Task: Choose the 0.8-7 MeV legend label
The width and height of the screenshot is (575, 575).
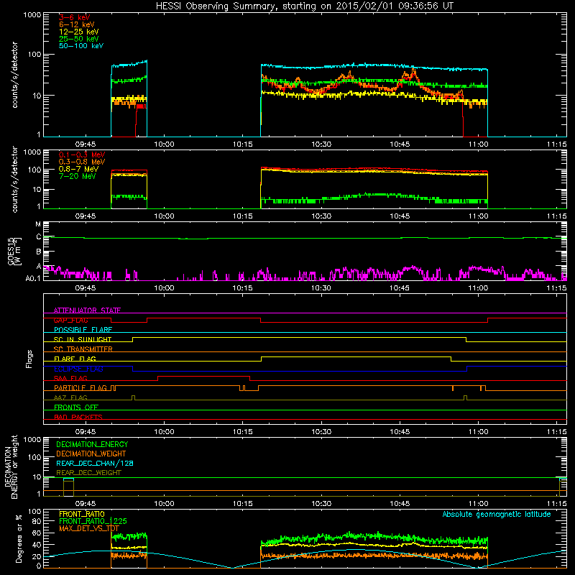Action: (78, 169)
